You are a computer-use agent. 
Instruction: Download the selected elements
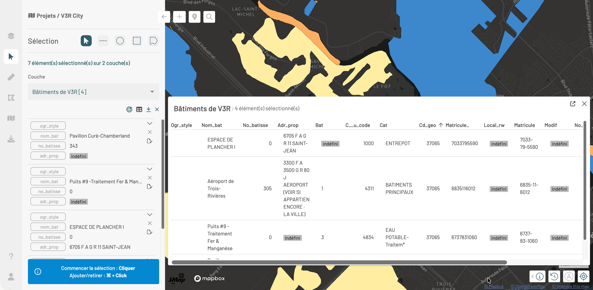148,109
